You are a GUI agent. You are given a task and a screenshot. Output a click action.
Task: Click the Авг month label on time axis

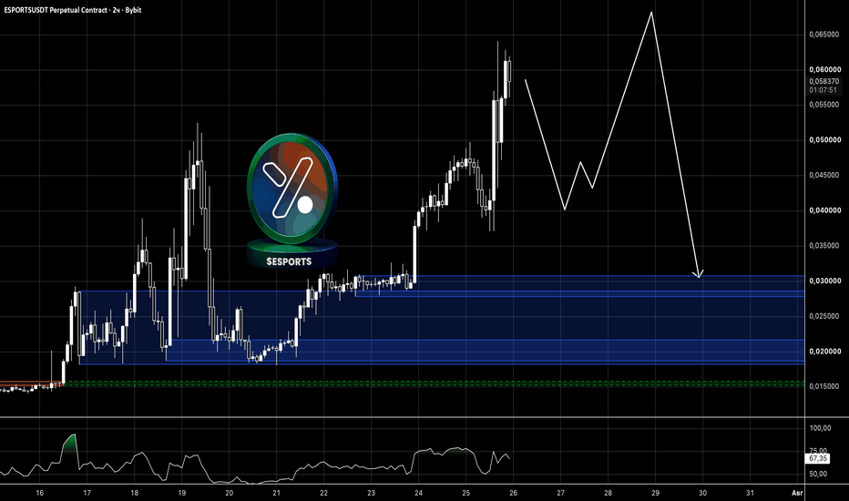coord(797,493)
